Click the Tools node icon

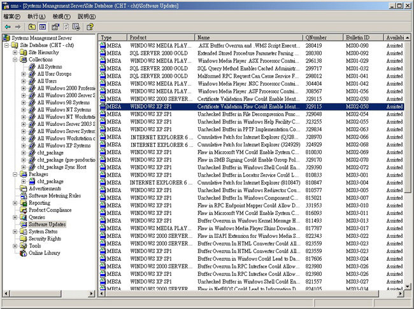(x=23, y=245)
